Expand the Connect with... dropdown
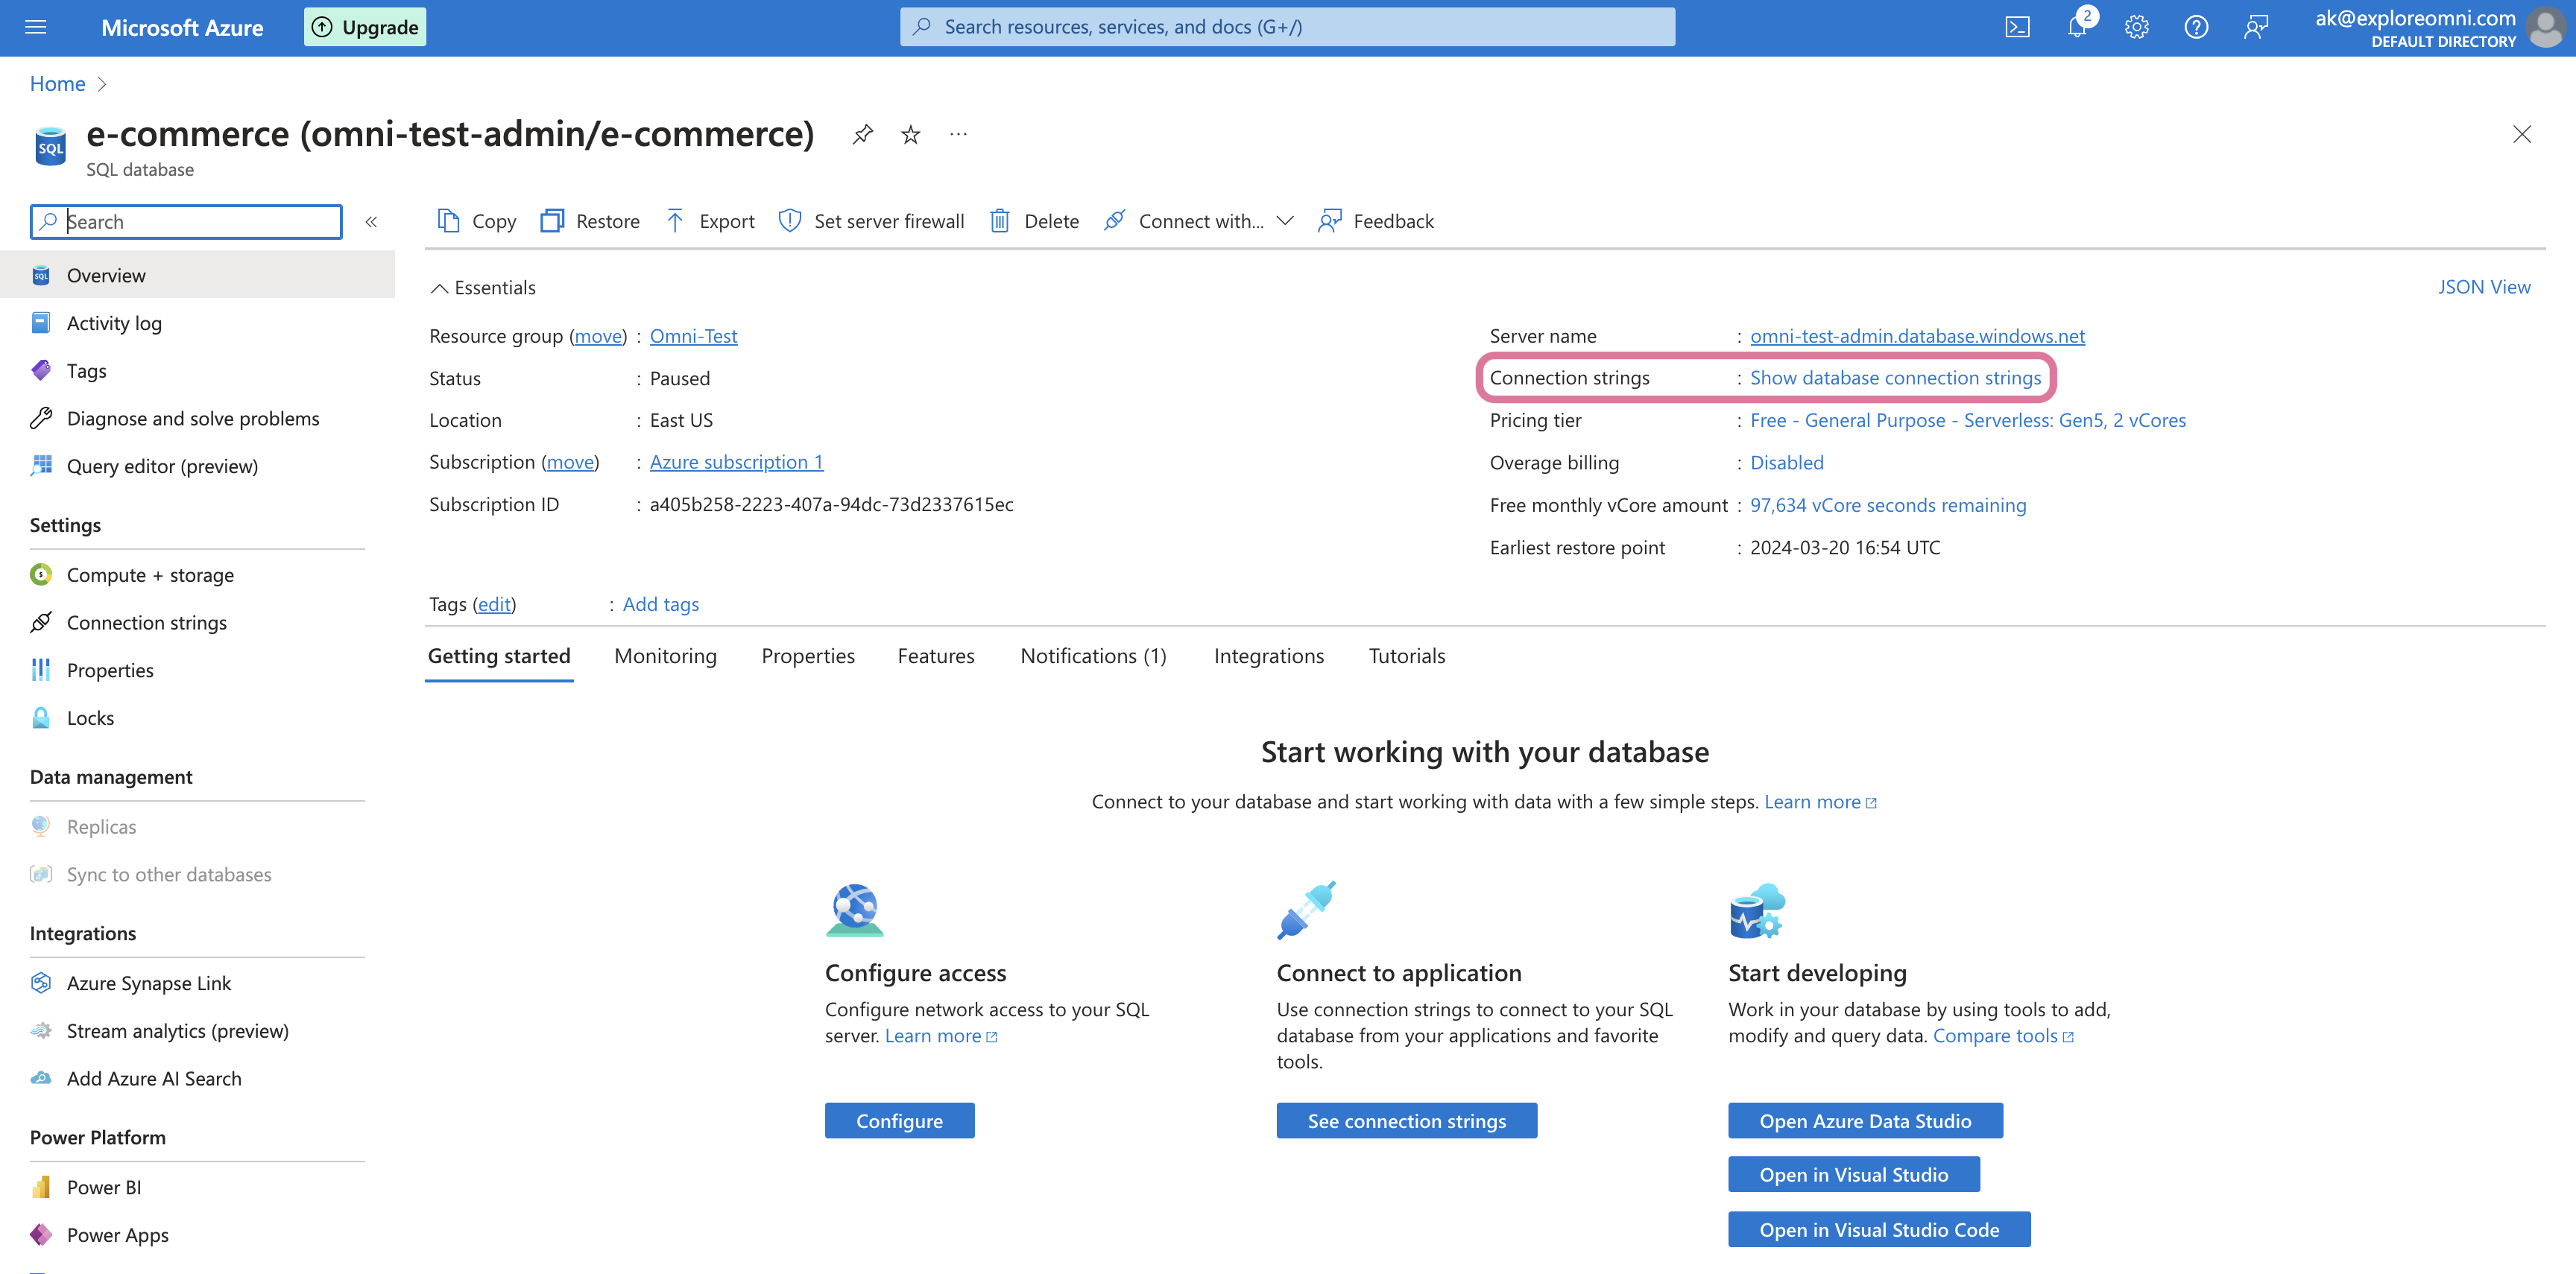The width and height of the screenshot is (2576, 1274). [x=1199, y=221]
